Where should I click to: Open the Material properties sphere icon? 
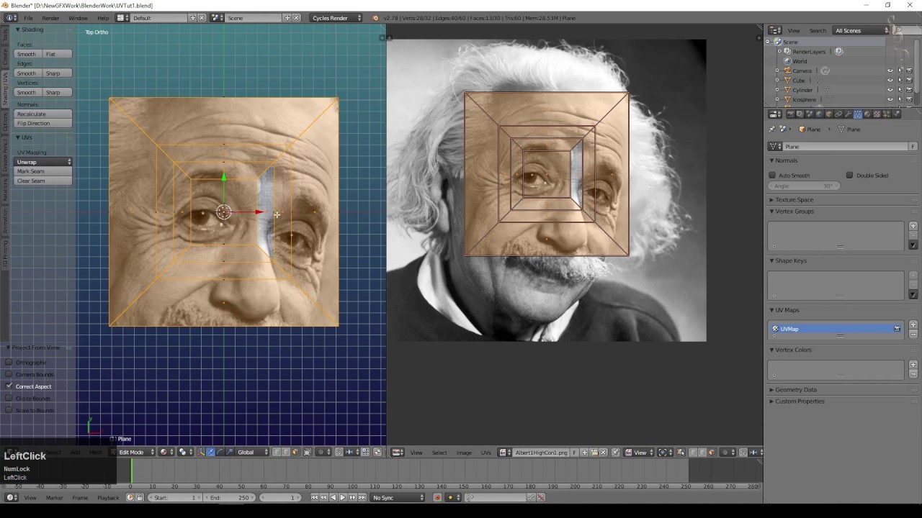point(867,114)
